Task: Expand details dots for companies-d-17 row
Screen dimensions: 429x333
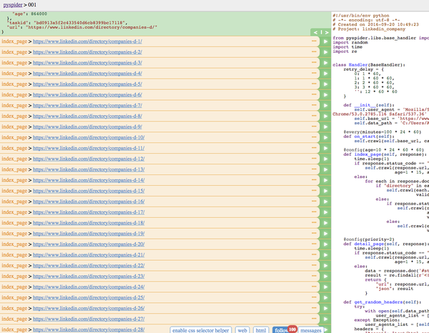Action: coord(314,212)
